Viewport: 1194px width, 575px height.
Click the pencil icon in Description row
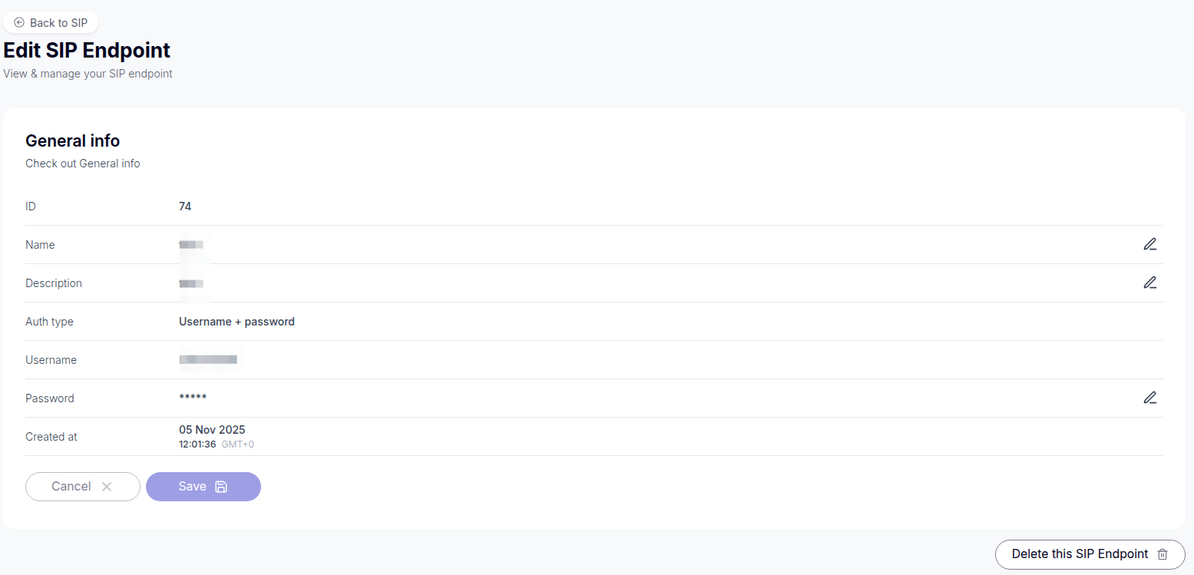(1149, 283)
